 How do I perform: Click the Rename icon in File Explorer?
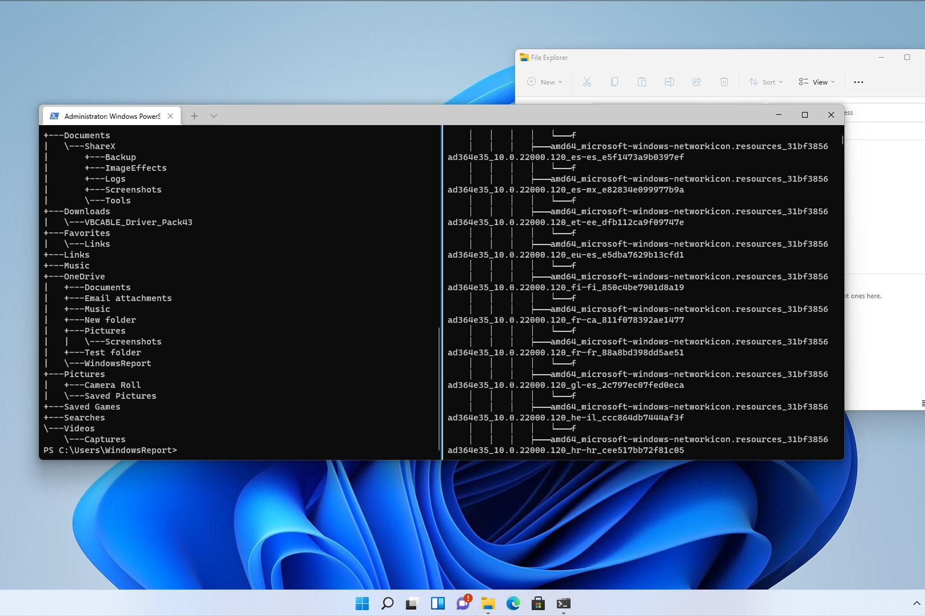coord(668,82)
